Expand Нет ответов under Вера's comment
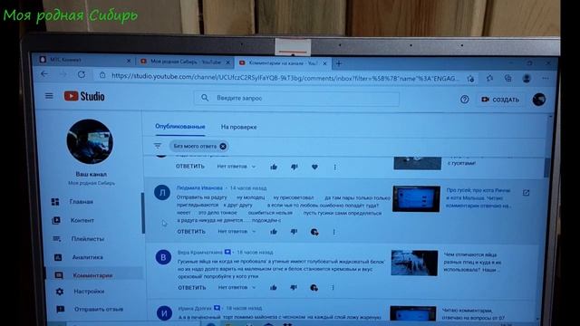This screenshot has height=326, width=580. pos(237,287)
